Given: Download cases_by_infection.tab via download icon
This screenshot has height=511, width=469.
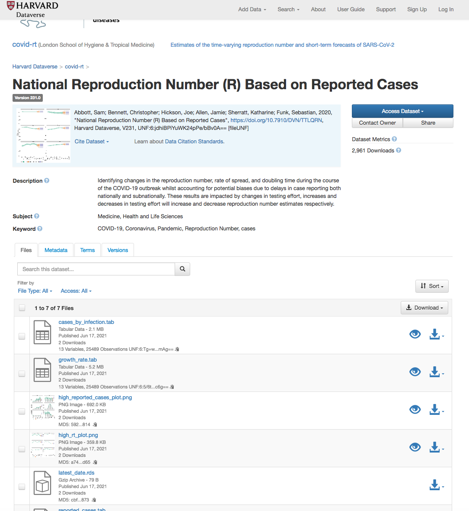Looking at the screenshot, I should pos(437,334).
